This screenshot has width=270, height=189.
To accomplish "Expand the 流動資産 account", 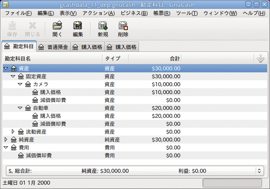I will [x=13, y=132].
